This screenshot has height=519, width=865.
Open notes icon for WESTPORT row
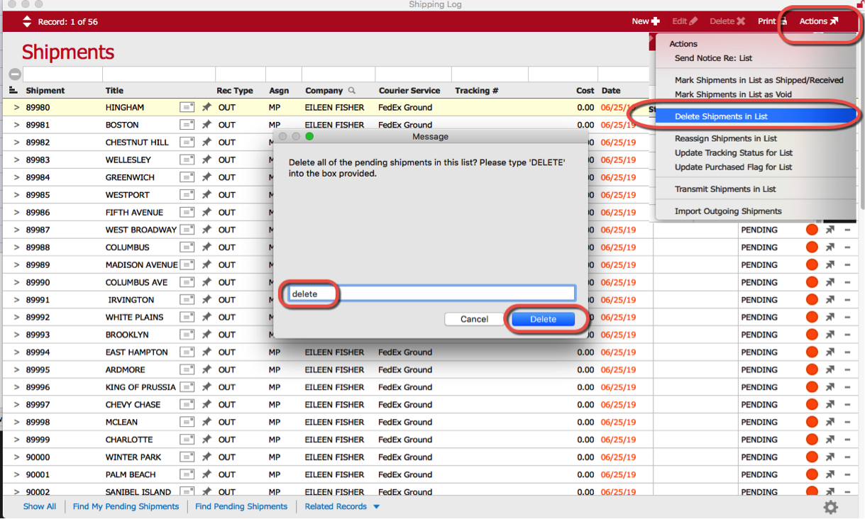187,195
